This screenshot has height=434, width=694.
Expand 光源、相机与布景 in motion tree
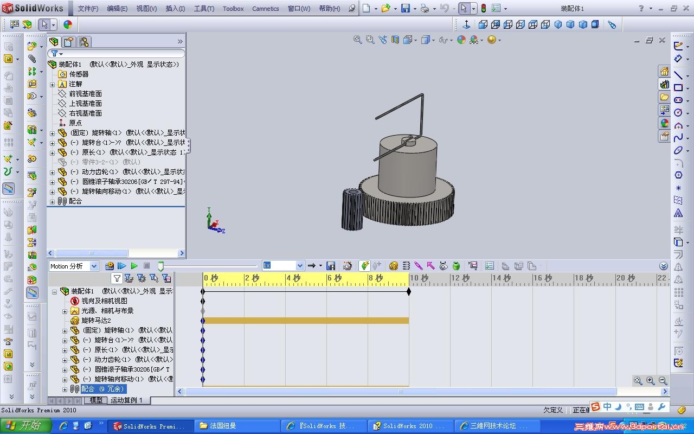tap(65, 311)
